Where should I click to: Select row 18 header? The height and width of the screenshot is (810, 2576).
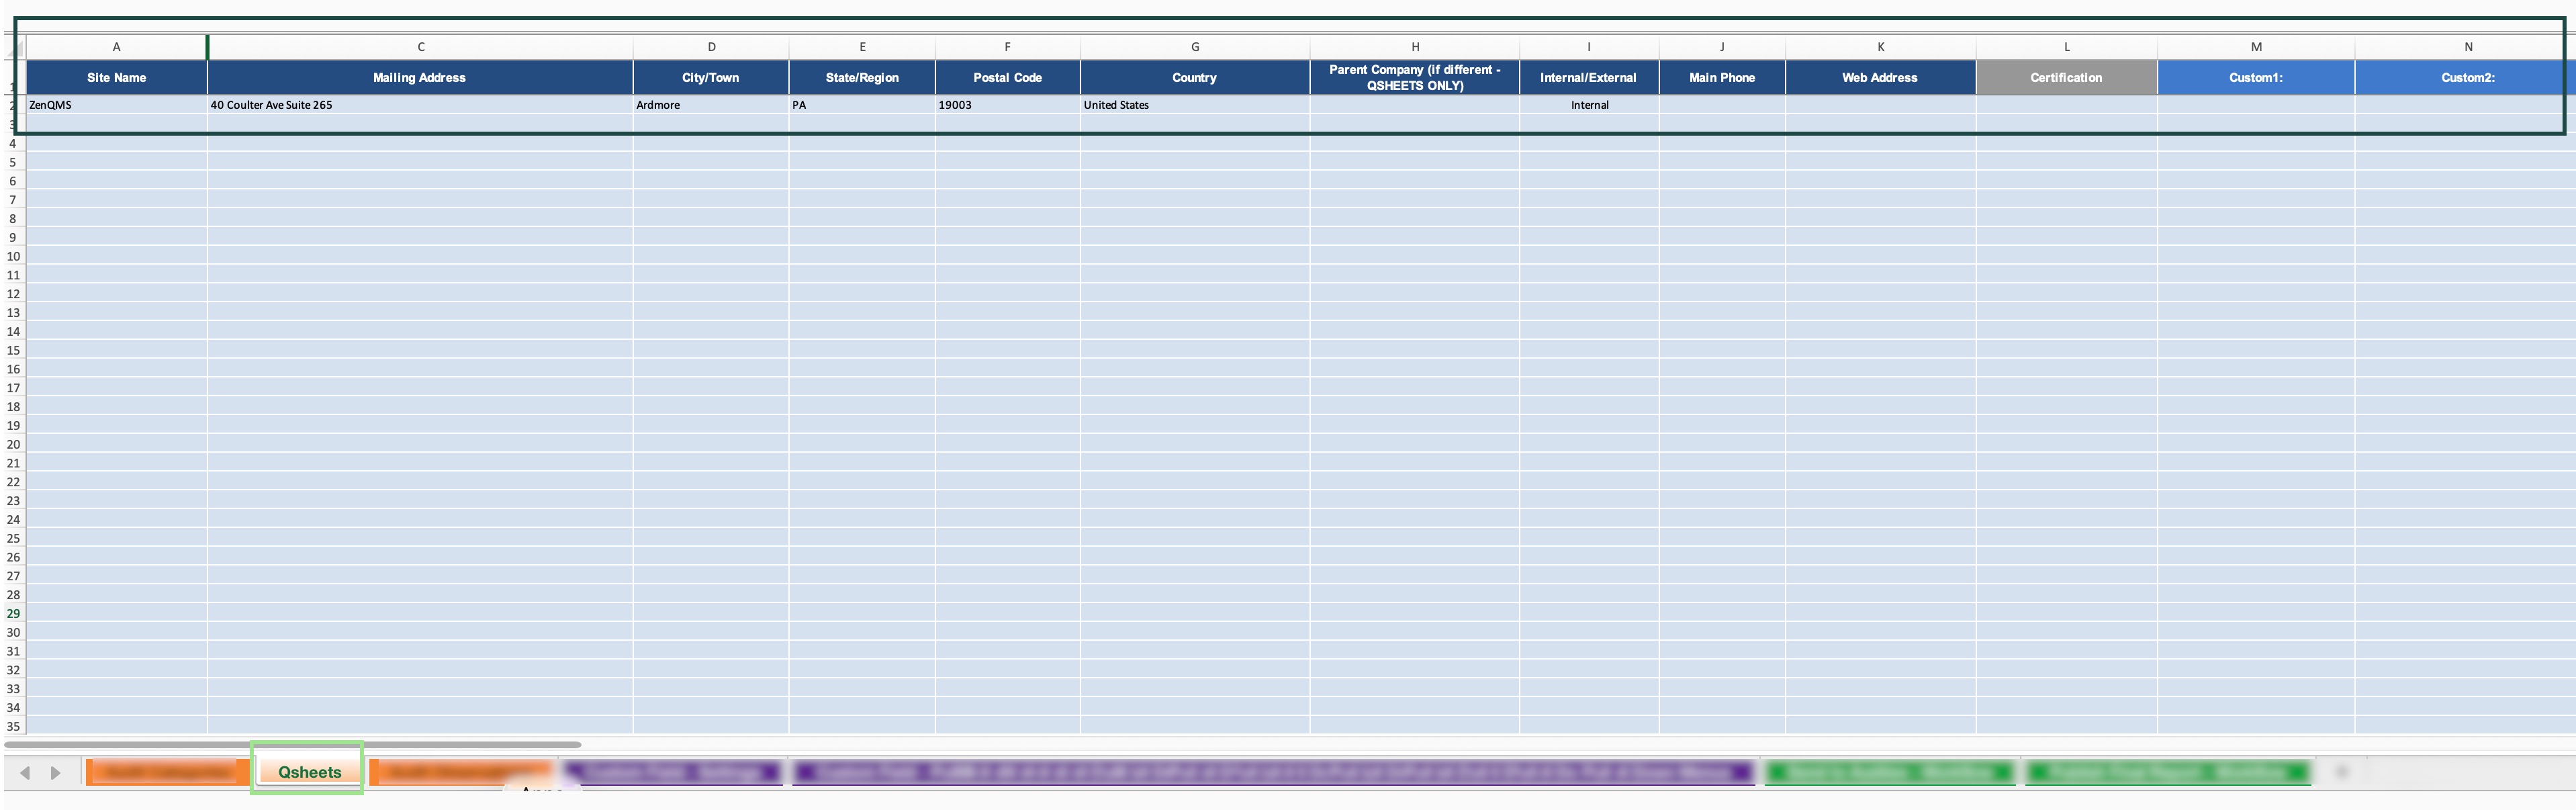tap(13, 406)
